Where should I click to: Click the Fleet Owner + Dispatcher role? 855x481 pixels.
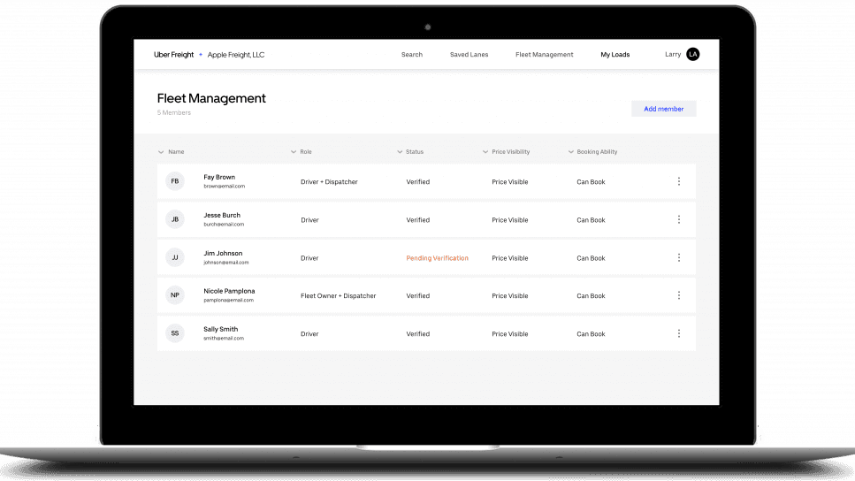click(x=338, y=295)
